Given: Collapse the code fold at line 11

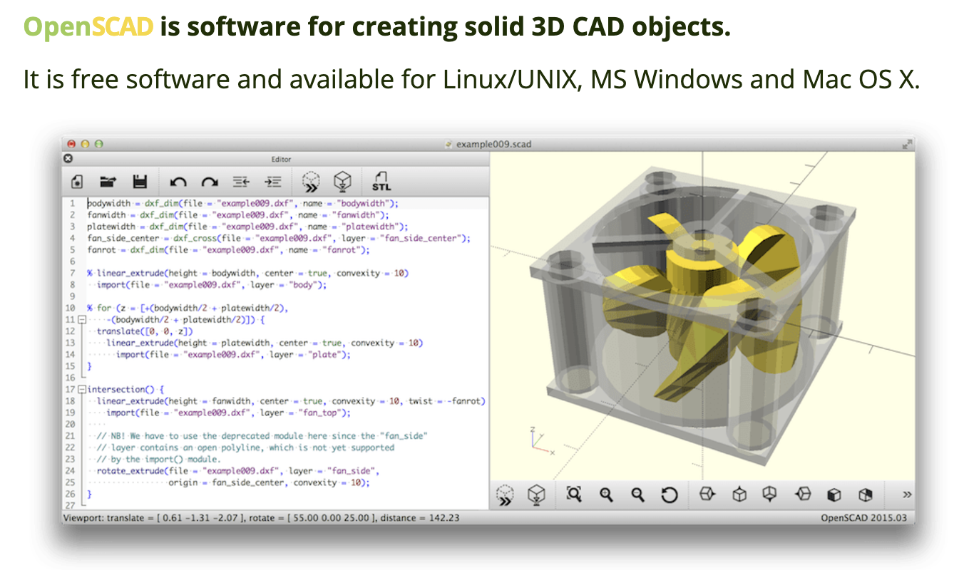Looking at the screenshot, I should [81, 320].
